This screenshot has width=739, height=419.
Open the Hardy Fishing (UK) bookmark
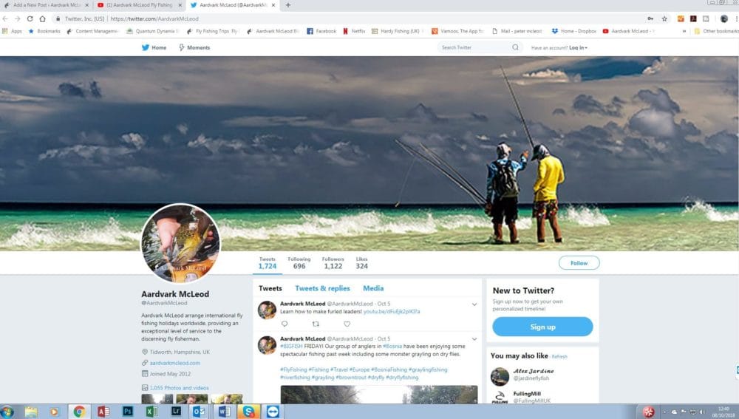pyautogui.click(x=395, y=31)
